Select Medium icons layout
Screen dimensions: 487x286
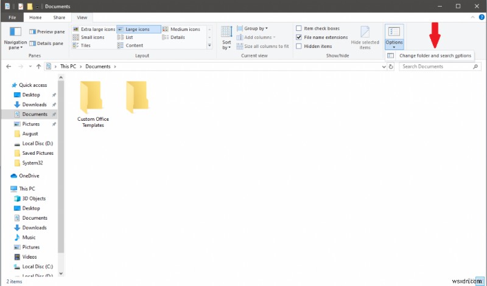click(181, 29)
